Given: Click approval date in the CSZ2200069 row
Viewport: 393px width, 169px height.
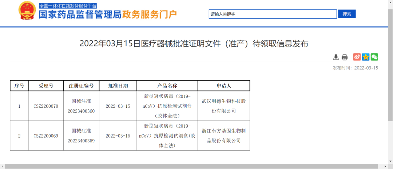Looking at the screenshot, I should coord(118,136).
